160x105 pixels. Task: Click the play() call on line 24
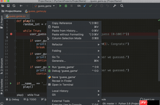point(28,87)
